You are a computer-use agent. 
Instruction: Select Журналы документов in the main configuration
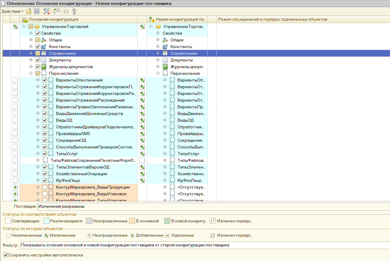click(x=71, y=67)
